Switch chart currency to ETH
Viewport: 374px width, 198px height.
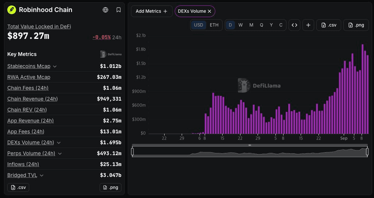[x=214, y=25]
